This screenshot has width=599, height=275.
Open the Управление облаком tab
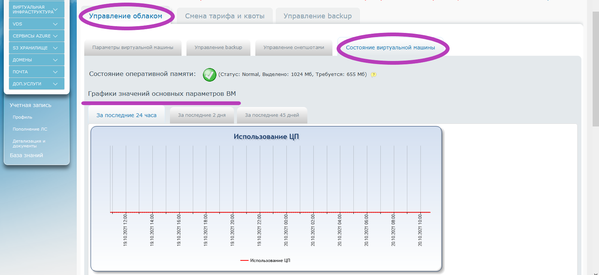pyautogui.click(x=126, y=16)
